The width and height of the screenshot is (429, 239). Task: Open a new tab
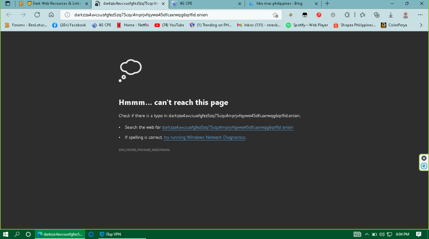(327, 3)
